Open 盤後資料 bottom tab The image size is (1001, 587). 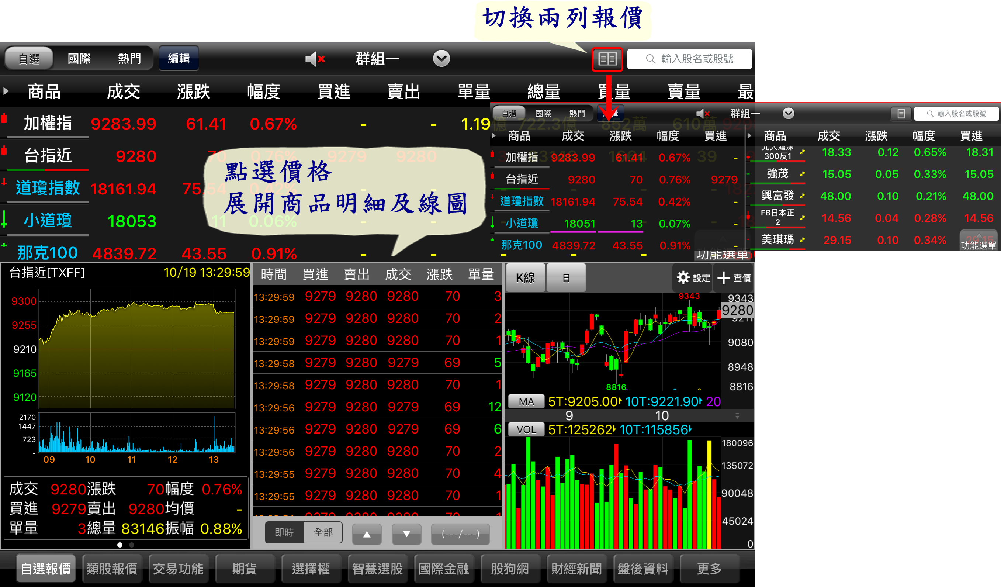click(643, 569)
